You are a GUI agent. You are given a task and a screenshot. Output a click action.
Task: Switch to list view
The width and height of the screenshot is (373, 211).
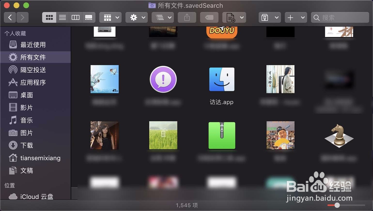click(63, 18)
